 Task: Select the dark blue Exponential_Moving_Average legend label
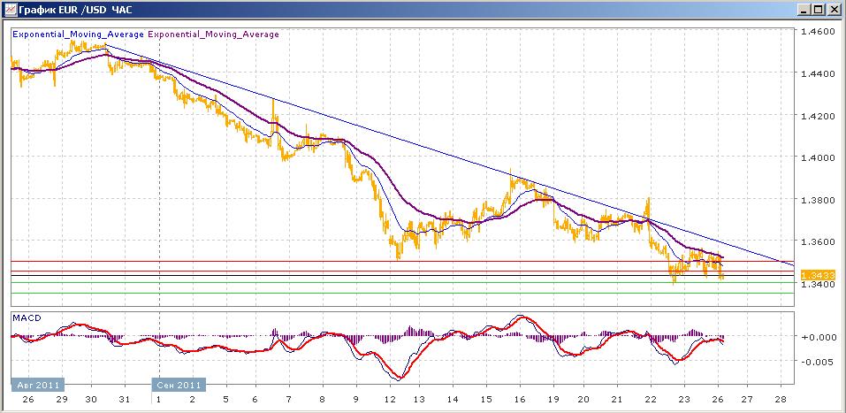click(x=78, y=34)
